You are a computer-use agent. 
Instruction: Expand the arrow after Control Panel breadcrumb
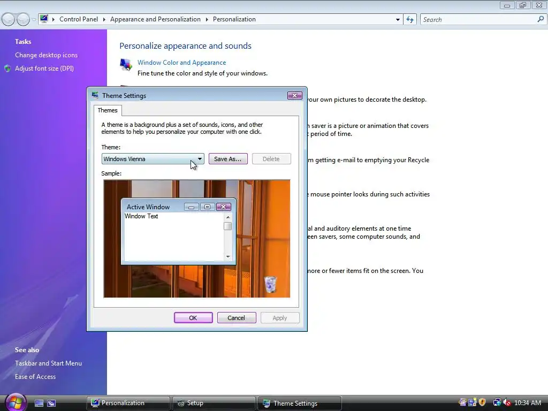coord(104,20)
